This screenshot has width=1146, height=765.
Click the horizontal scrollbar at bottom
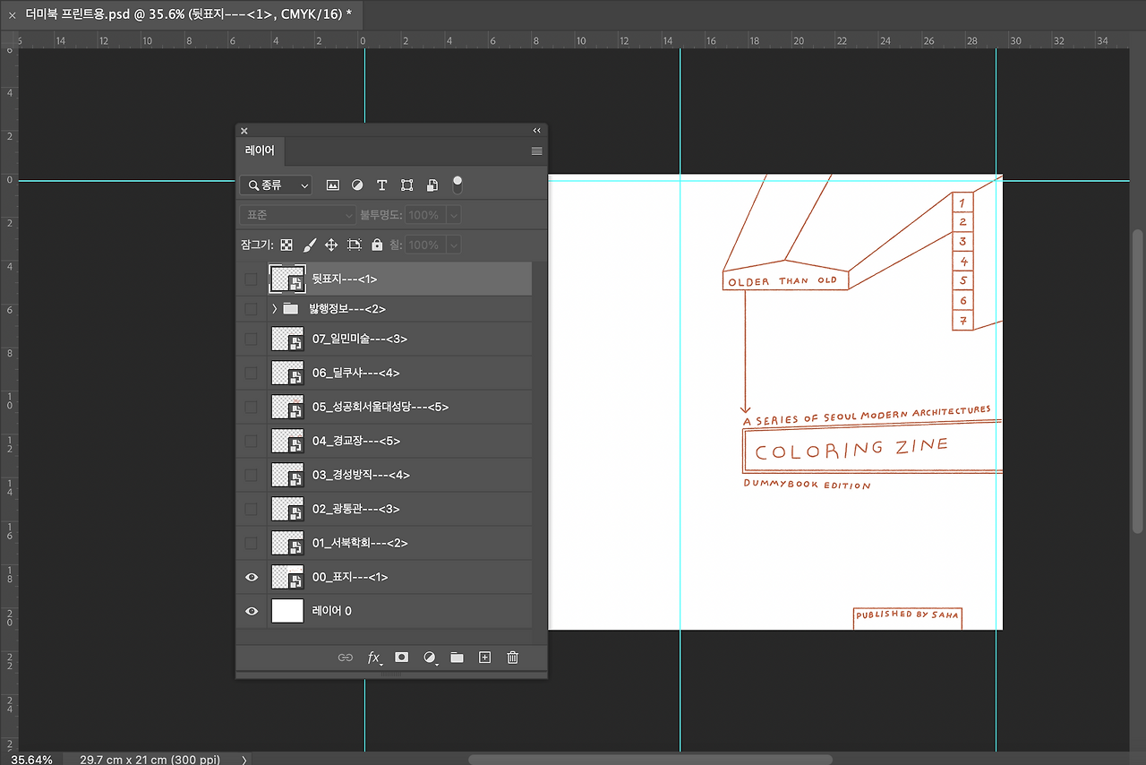pyautogui.click(x=649, y=760)
